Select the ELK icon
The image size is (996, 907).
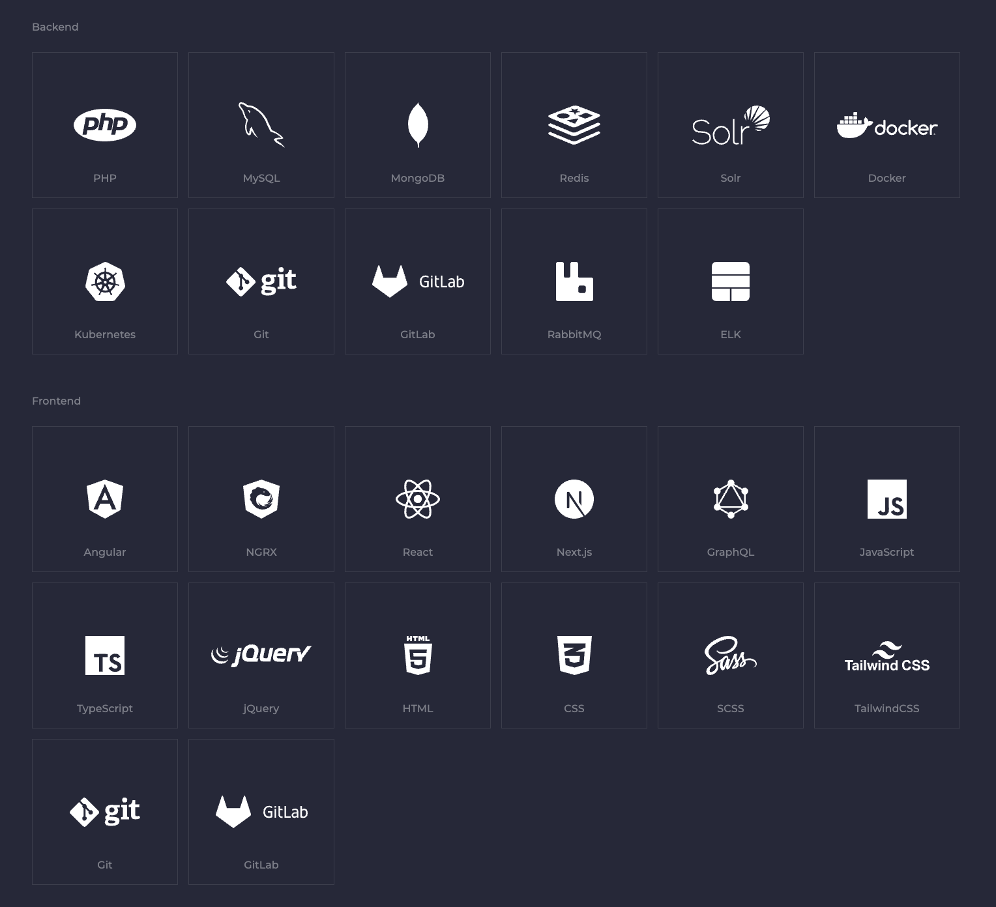tap(730, 281)
